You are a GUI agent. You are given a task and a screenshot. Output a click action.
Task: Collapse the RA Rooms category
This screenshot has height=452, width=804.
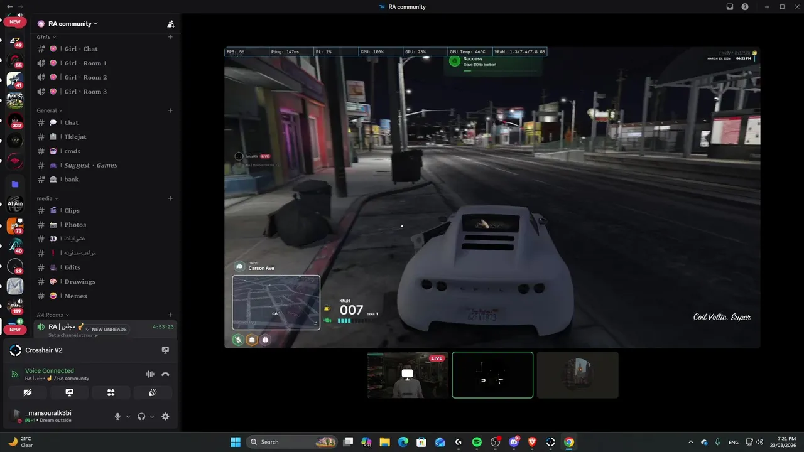(x=52, y=315)
